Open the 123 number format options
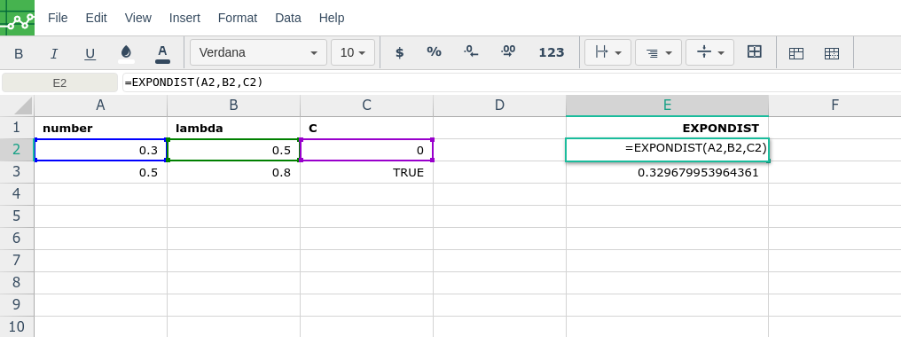This screenshot has height=337, width=901. pos(551,53)
